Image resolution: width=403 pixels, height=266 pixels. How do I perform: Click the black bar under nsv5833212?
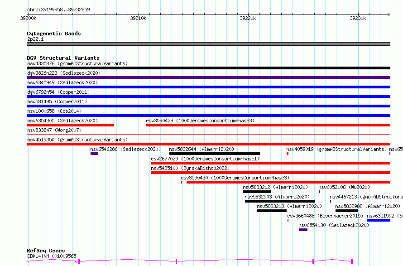point(257,192)
